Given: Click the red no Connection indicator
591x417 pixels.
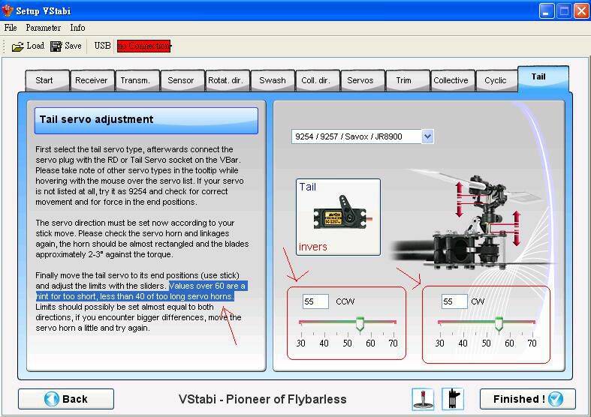Looking at the screenshot, I should (x=144, y=46).
